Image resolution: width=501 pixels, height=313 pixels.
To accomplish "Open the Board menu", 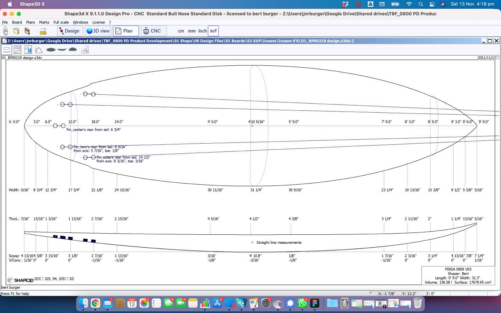I will click(x=17, y=22).
